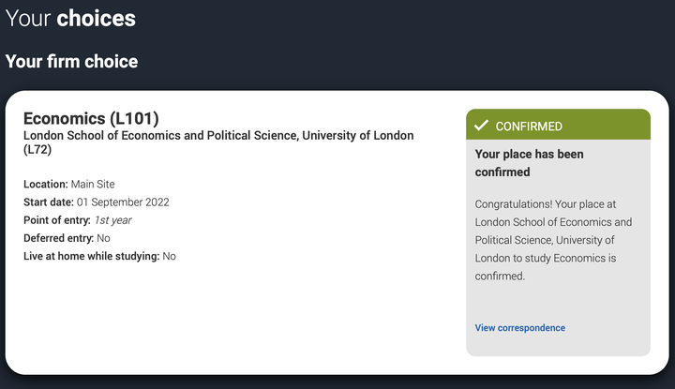Click the white checkmark icon beside CONFIRMED
This screenshot has height=389, width=675.
(481, 126)
